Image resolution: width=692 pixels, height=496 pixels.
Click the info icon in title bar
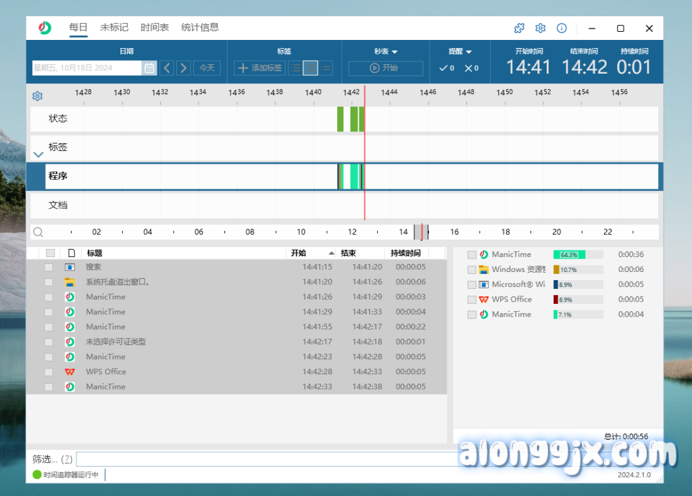coord(562,28)
